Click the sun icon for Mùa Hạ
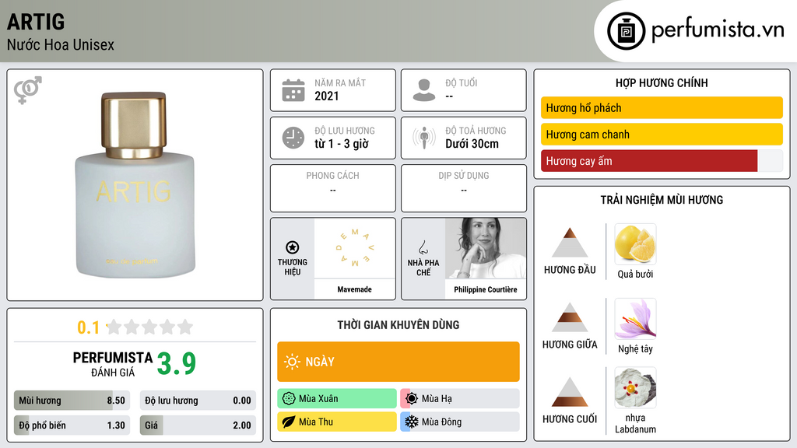Screen dimensions: 797x448 pos(412,399)
